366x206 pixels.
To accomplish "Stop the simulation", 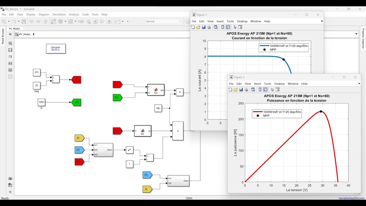I will coord(109,21).
